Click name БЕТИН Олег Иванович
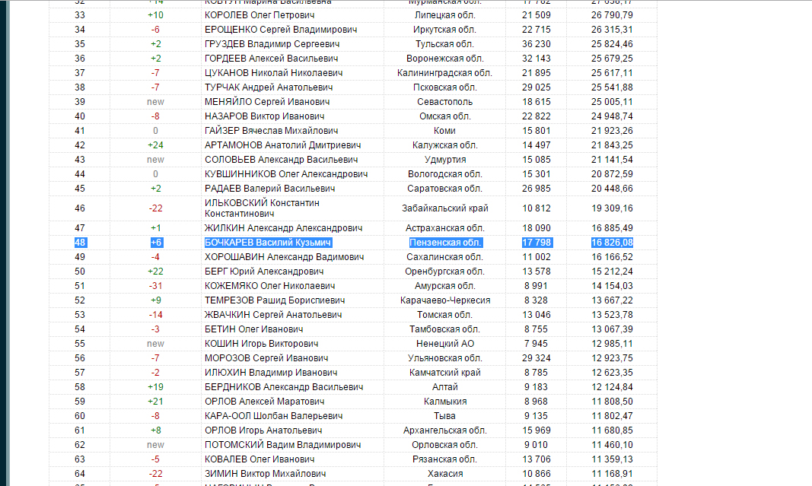This screenshot has width=812, height=486. (253, 329)
